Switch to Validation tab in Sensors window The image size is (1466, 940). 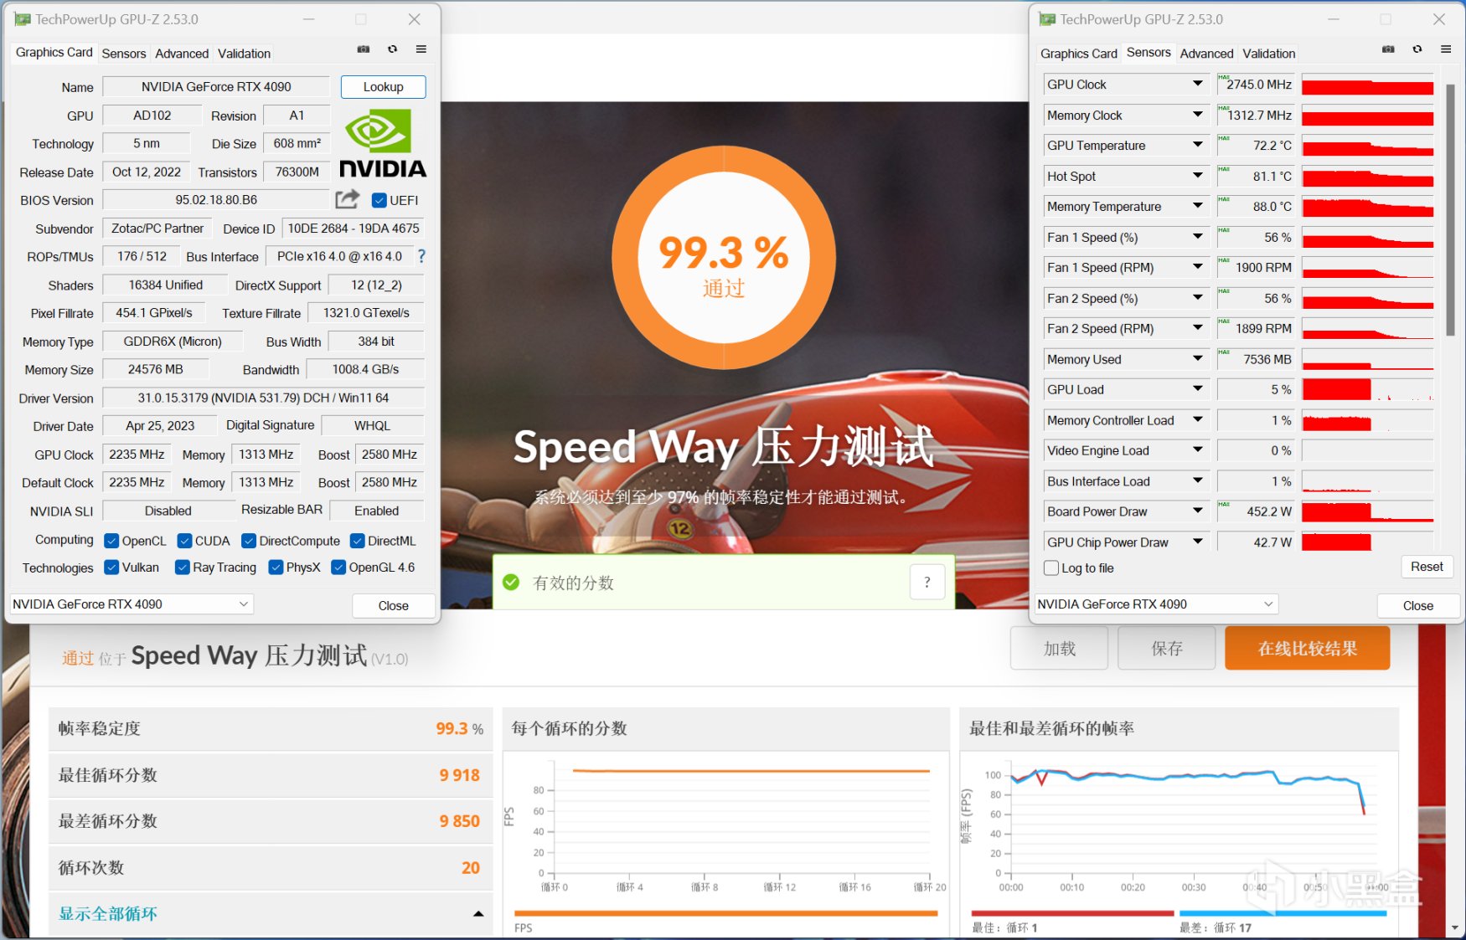tap(1268, 54)
